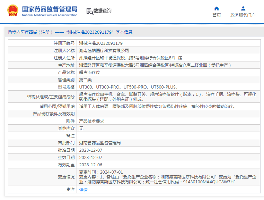This screenshot has width=264, height=200.
Task: Select intended use text 适用于人体肩颈
Action: [x=157, y=107]
